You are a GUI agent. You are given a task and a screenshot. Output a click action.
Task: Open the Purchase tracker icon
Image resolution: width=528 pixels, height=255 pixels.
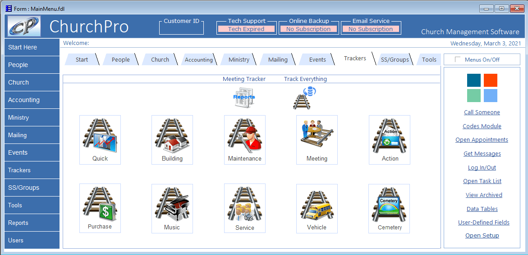[100, 208]
